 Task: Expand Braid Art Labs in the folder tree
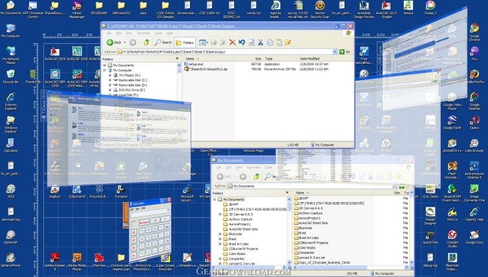pyautogui.click(x=220, y=244)
